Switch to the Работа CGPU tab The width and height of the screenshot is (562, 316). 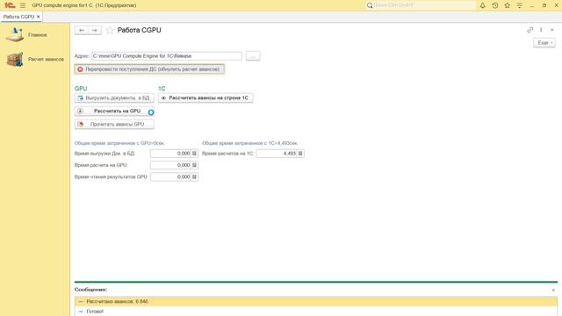18,17
